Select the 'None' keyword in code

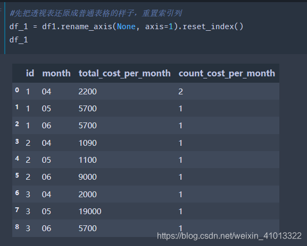point(126,27)
